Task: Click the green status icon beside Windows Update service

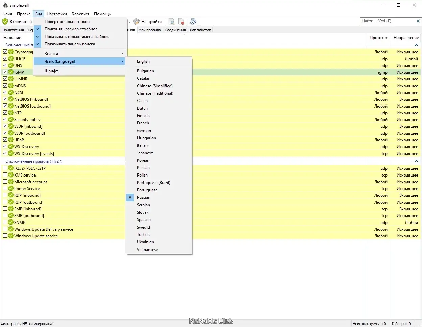Action: coord(11,236)
